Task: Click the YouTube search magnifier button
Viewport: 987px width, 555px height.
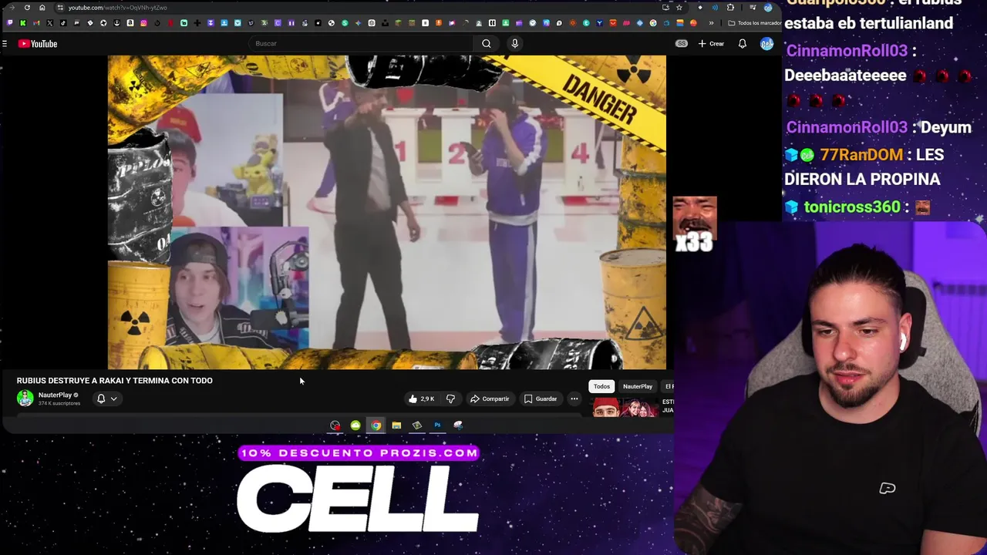Action: pyautogui.click(x=487, y=44)
